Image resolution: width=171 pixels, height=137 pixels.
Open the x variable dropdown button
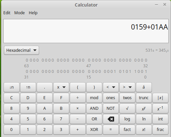point(61,87)
